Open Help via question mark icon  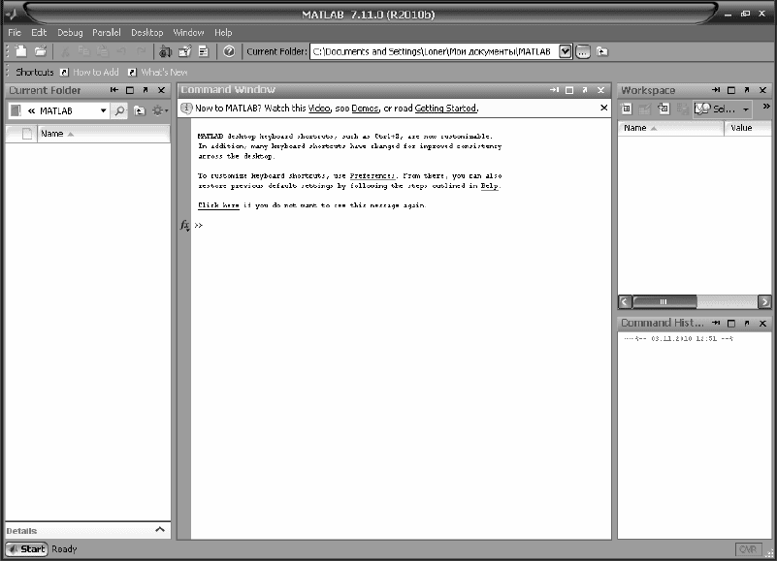click(229, 51)
